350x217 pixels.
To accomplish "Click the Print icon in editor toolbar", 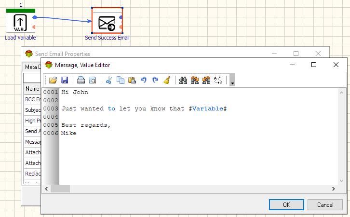I will 81,80.
